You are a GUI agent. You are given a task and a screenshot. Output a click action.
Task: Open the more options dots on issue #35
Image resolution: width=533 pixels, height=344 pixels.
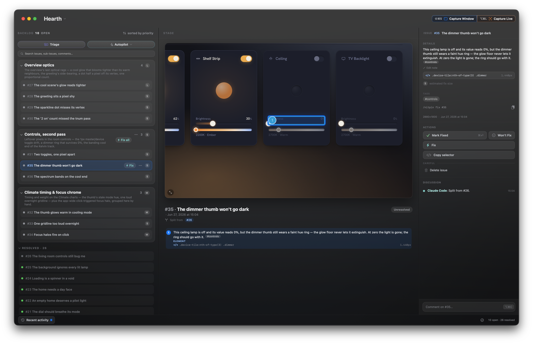tap(140, 165)
